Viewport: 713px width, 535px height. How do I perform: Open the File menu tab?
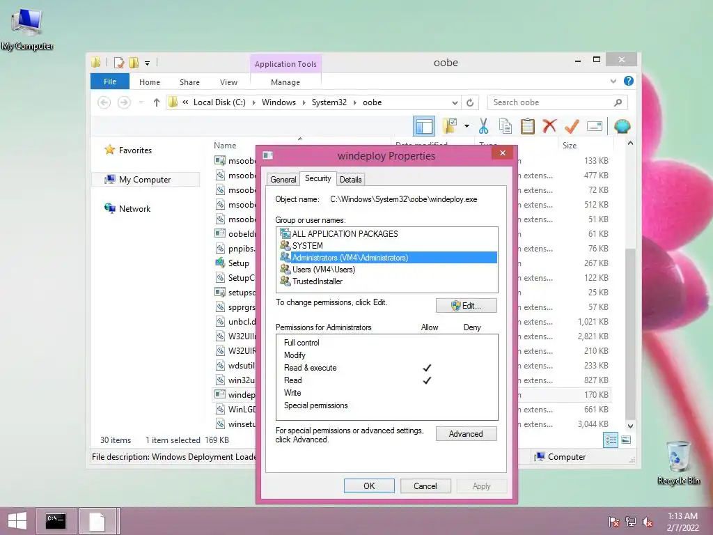pyautogui.click(x=110, y=82)
